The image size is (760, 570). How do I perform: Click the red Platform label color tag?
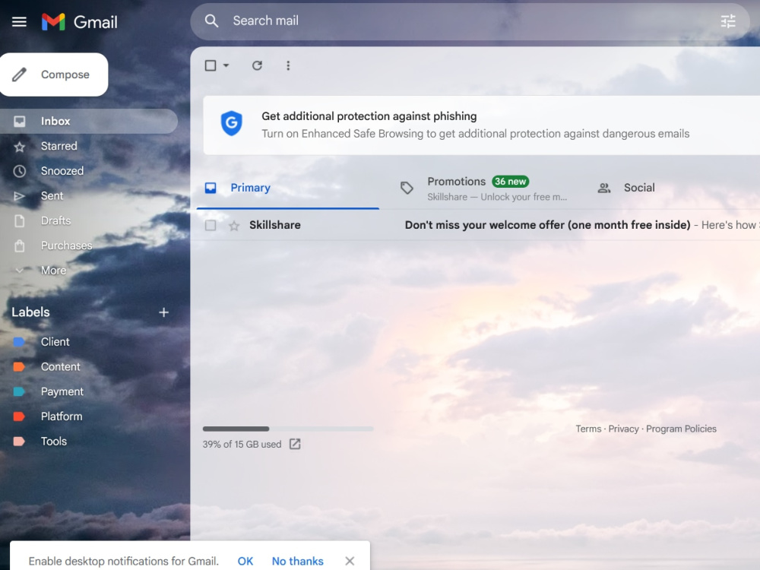[x=19, y=416]
